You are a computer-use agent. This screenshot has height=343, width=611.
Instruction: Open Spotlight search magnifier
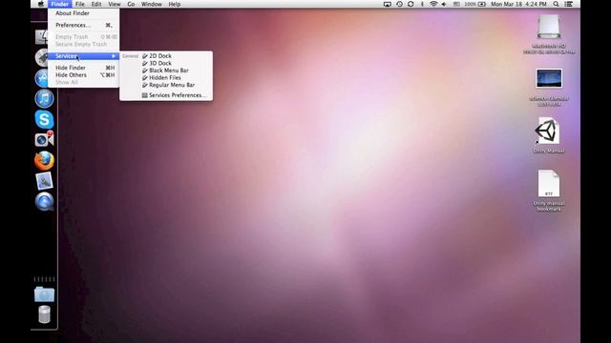coord(556,4)
